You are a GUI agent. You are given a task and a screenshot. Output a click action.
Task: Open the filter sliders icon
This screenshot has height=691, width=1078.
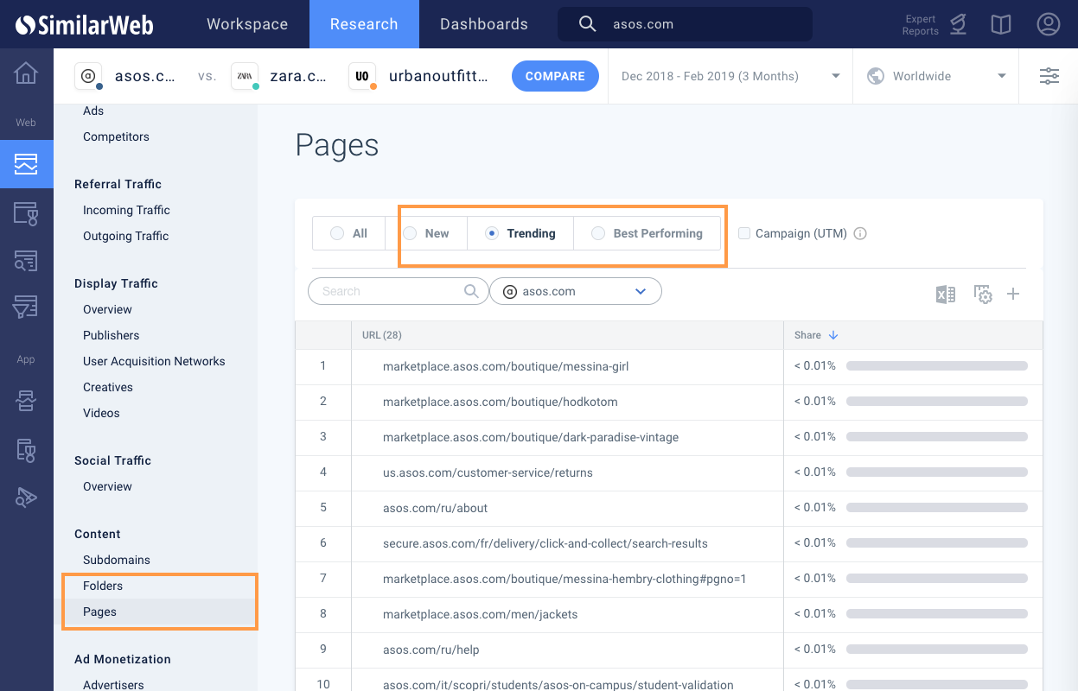[x=1049, y=76]
